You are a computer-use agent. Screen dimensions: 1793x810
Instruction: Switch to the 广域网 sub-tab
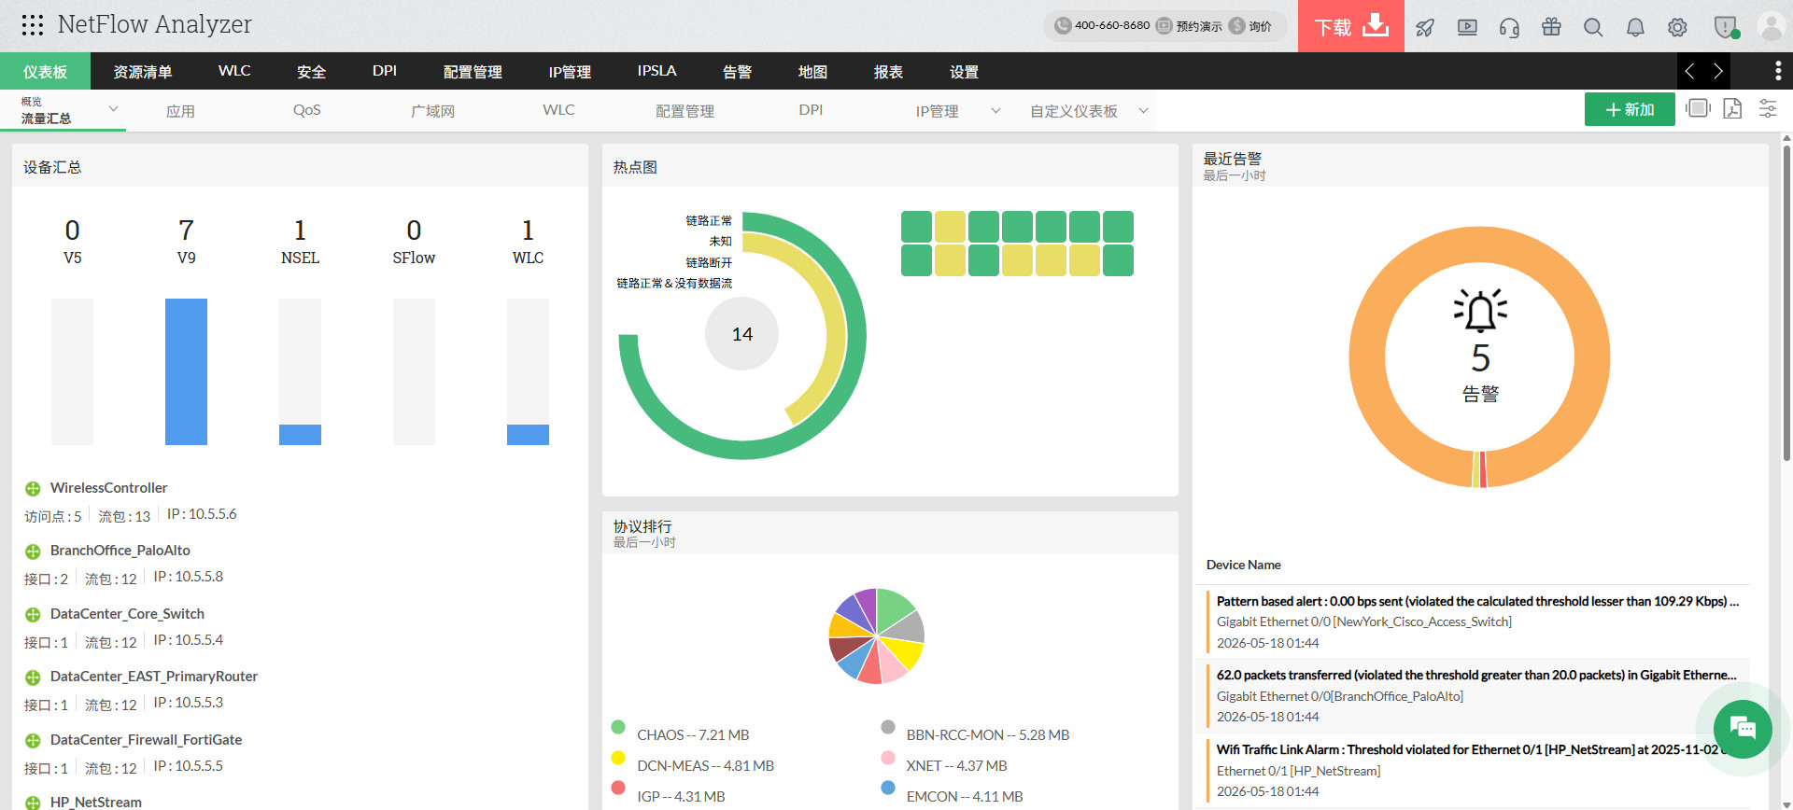tap(432, 111)
